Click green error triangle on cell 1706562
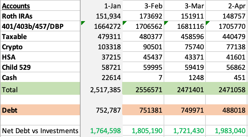Image resolution: width=248 pixels, height=137 pixels. point(124,22)
